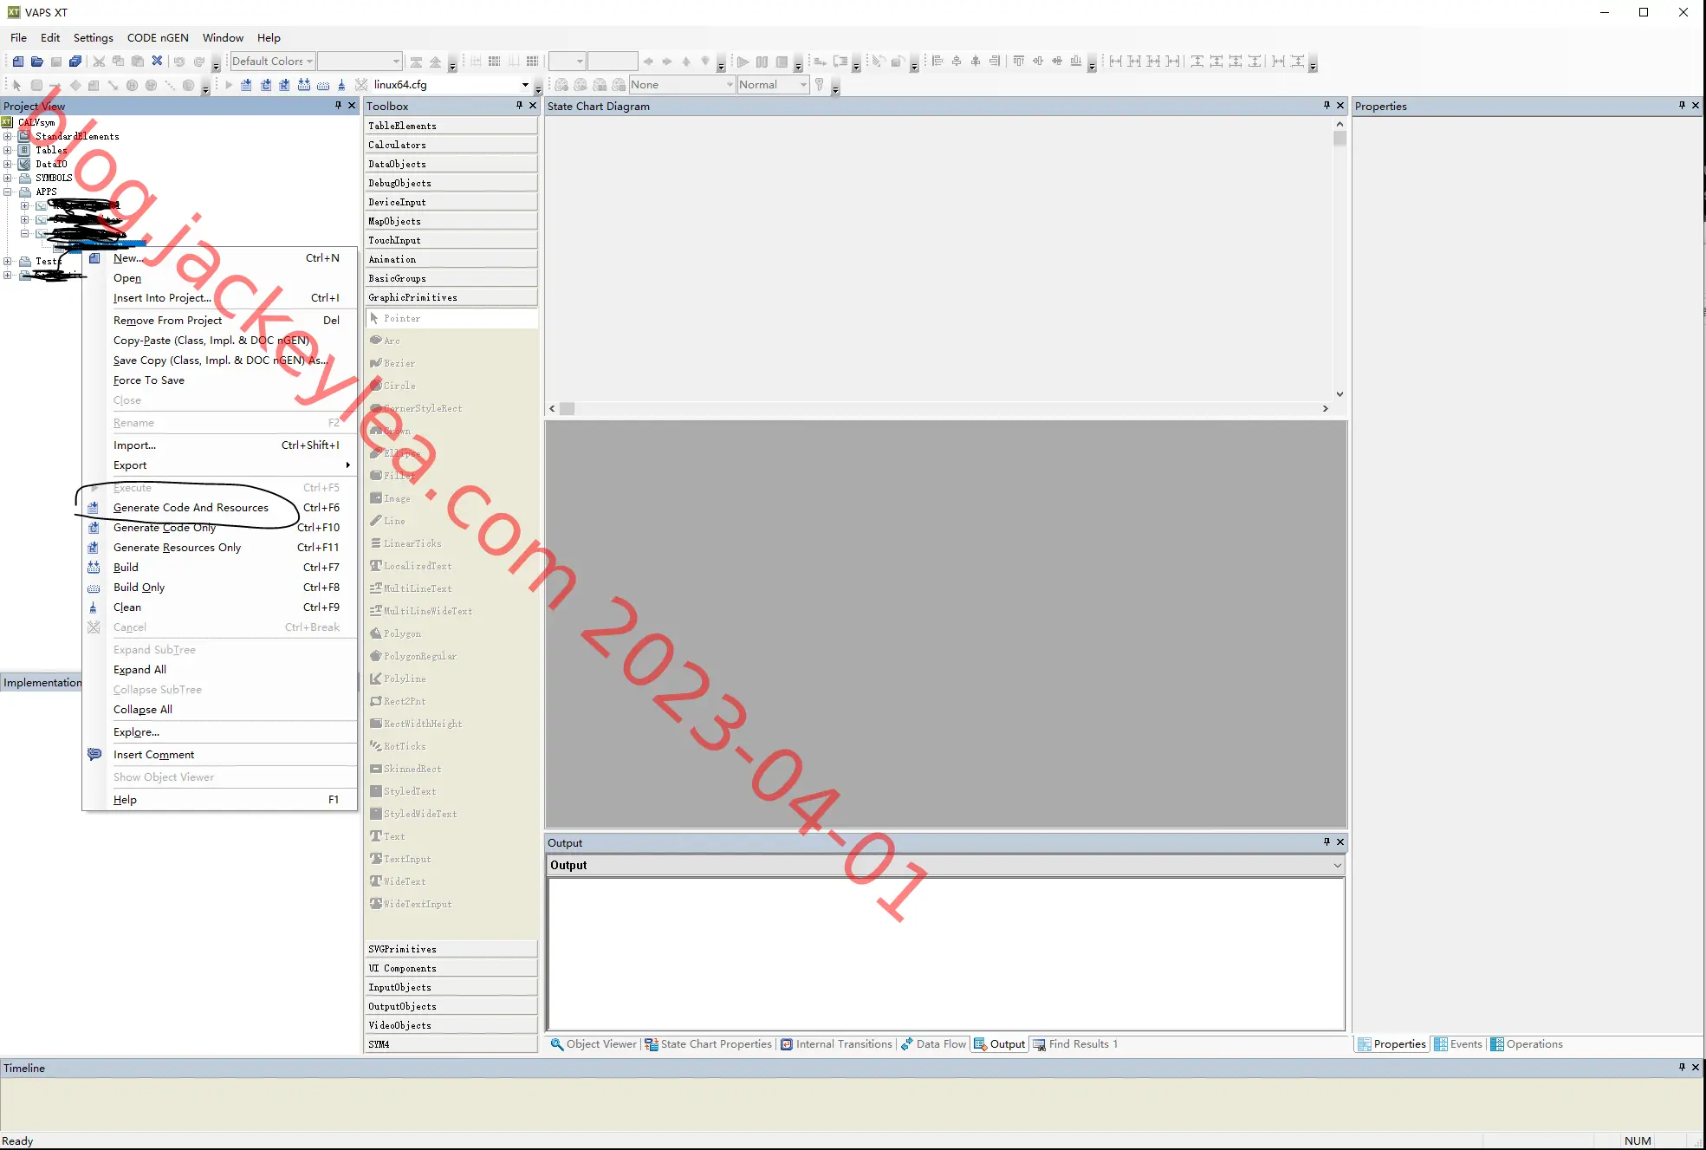This screenshot has width=1706, height=1150.
Task: Click the Open folder toolbar icon
Action: (37, 62)
